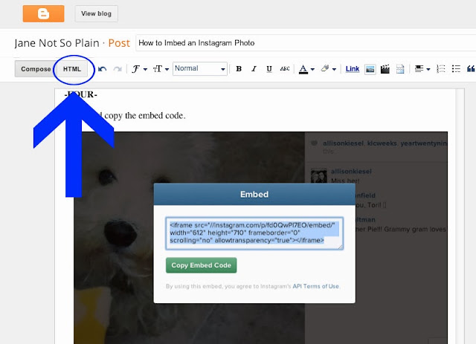This screenshot has width=476, height=344.
Task: Toggle italic formatting
Action: pos(254,69)
